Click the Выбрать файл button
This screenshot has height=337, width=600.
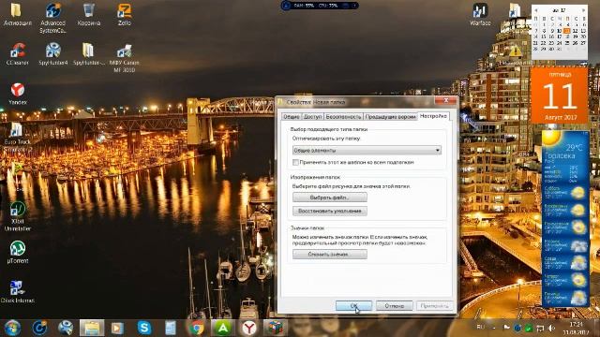[x=329, y=198]
